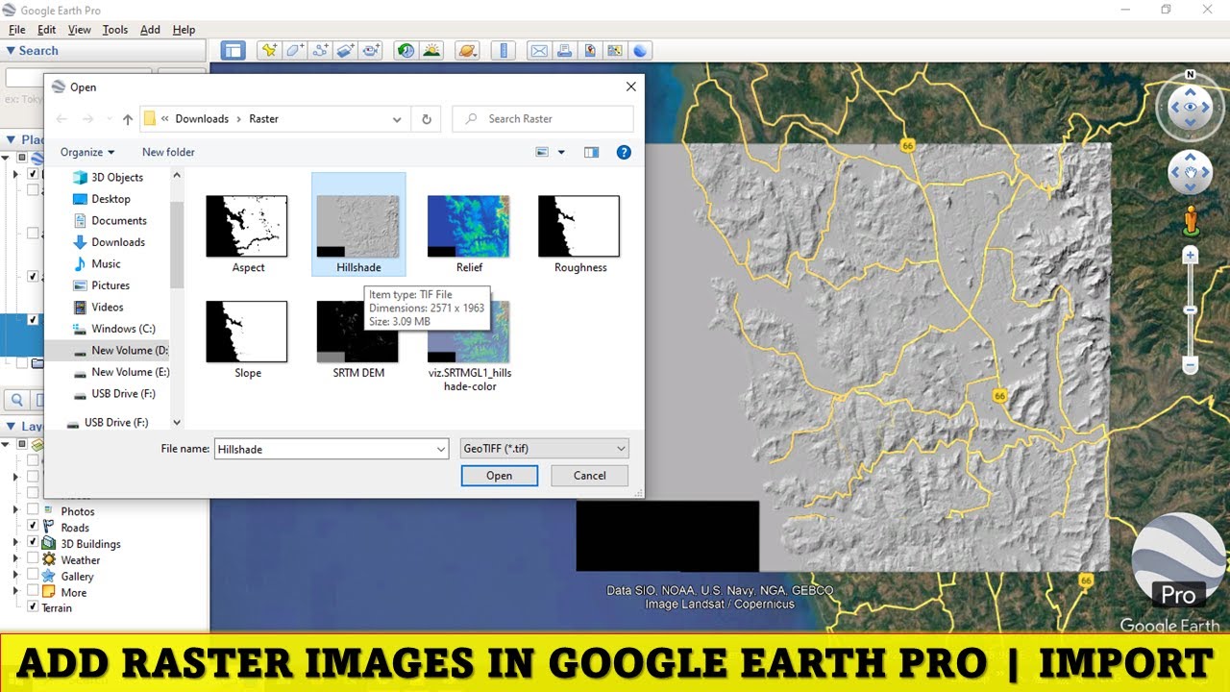This screenshot has width=1230, height=692.
Task: Open the Add menu
Action: tap(150, 30)
